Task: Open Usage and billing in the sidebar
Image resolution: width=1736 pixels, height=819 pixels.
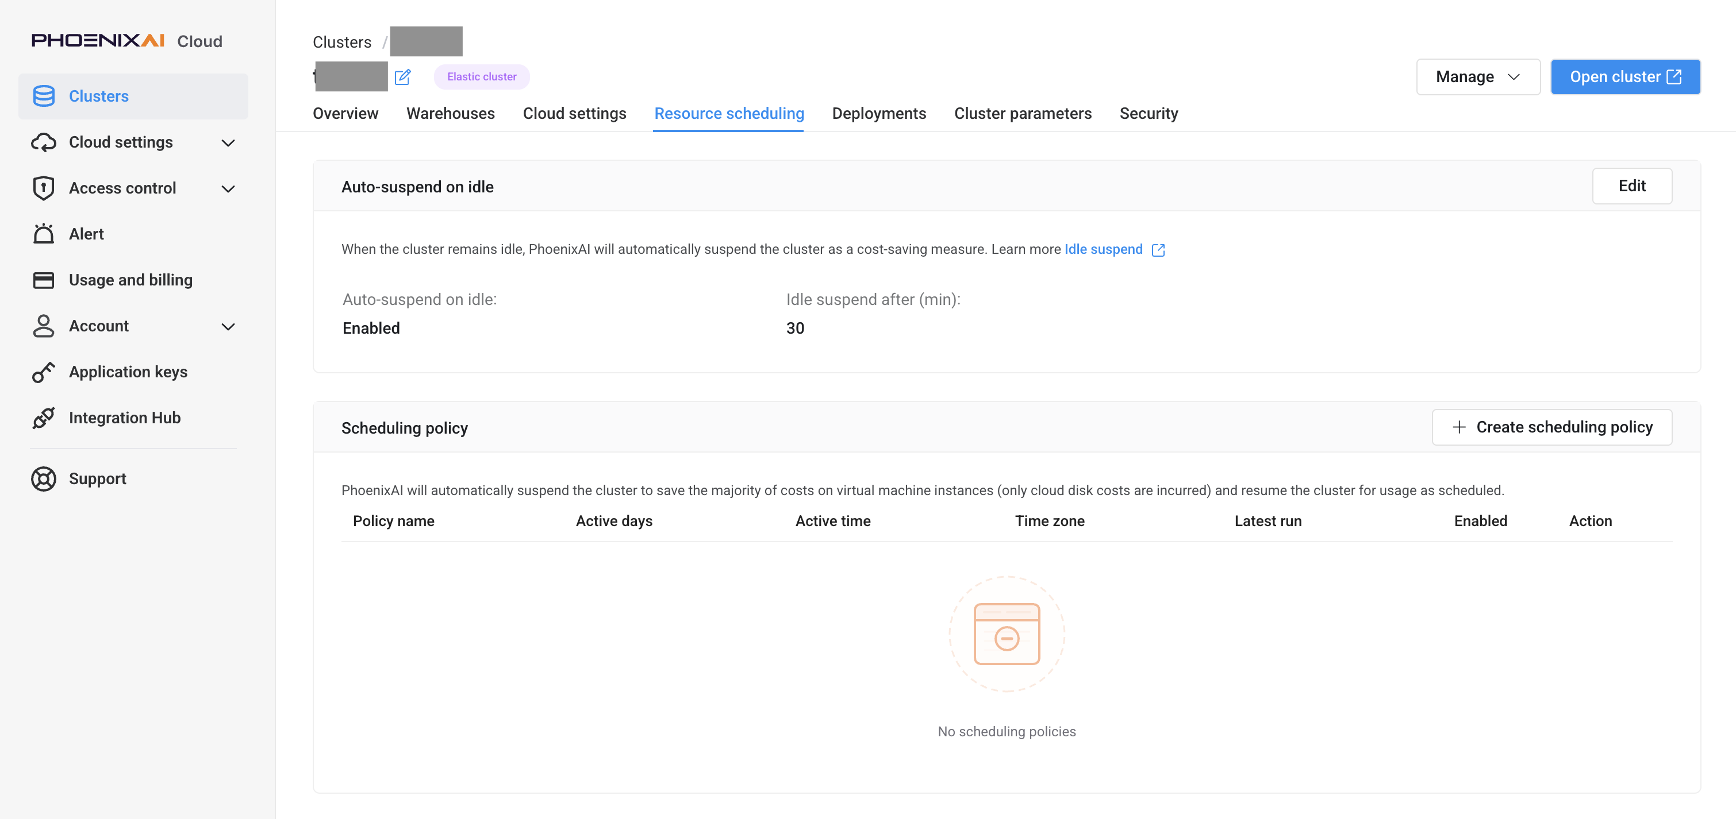Action: 133,280
